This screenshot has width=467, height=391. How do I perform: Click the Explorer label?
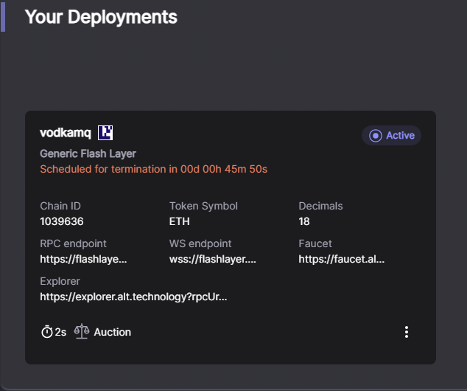[x=60, y=281]
